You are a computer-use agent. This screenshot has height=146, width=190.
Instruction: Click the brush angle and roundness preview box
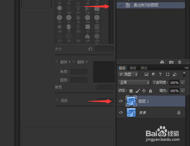coord(104,72)
